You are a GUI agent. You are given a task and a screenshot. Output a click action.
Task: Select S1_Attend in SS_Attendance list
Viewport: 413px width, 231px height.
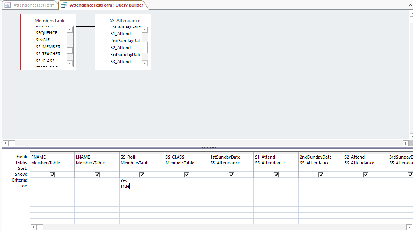[120, 34]
